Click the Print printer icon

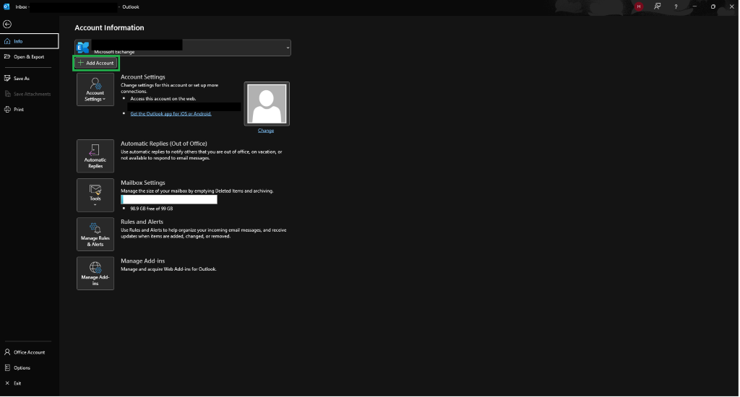pyautogui.click(x=7, y=110)
